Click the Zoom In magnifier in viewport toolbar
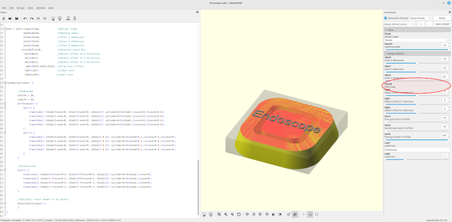 click(226, 214)
